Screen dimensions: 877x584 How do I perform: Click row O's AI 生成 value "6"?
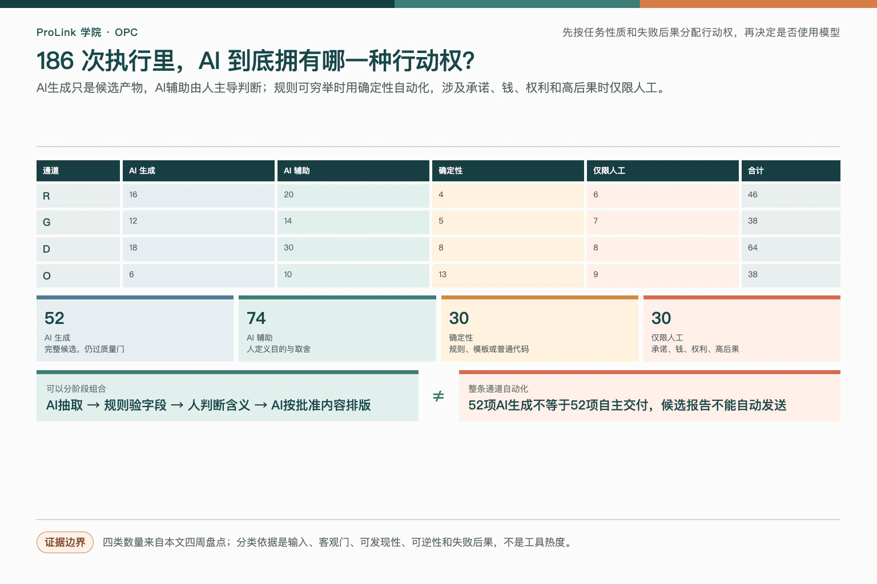pyautogui.click(x=131, y=274)
